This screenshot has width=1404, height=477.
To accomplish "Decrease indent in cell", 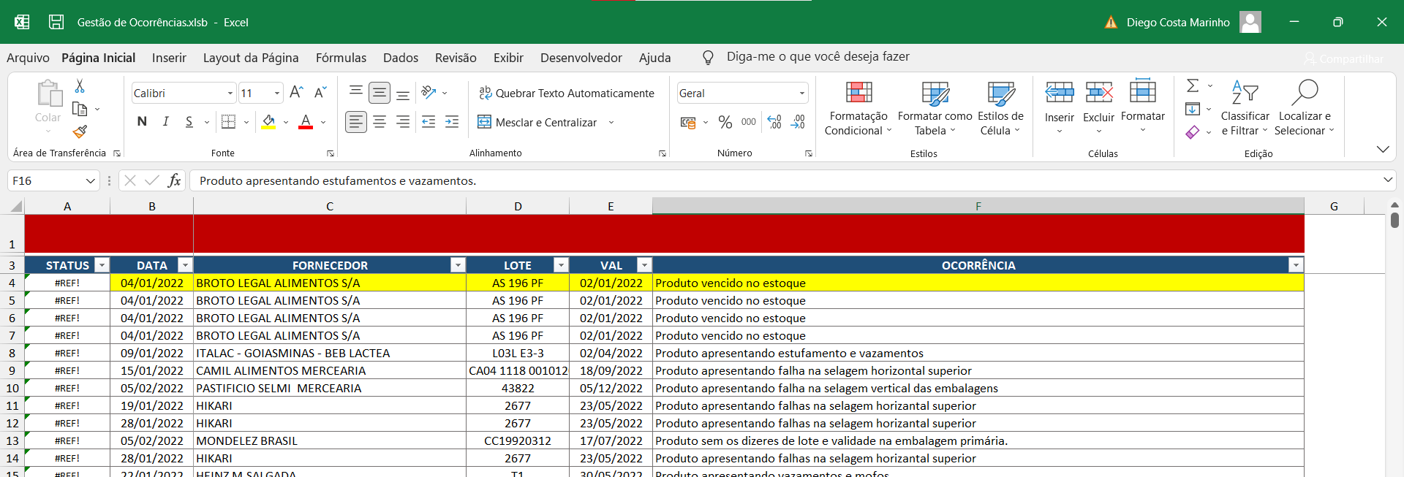I will point(429,122).
